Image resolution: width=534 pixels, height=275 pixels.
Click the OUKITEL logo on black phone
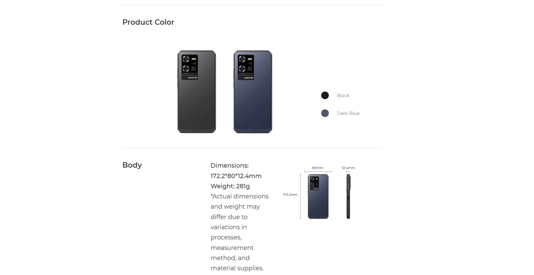(x=193, y=78)
